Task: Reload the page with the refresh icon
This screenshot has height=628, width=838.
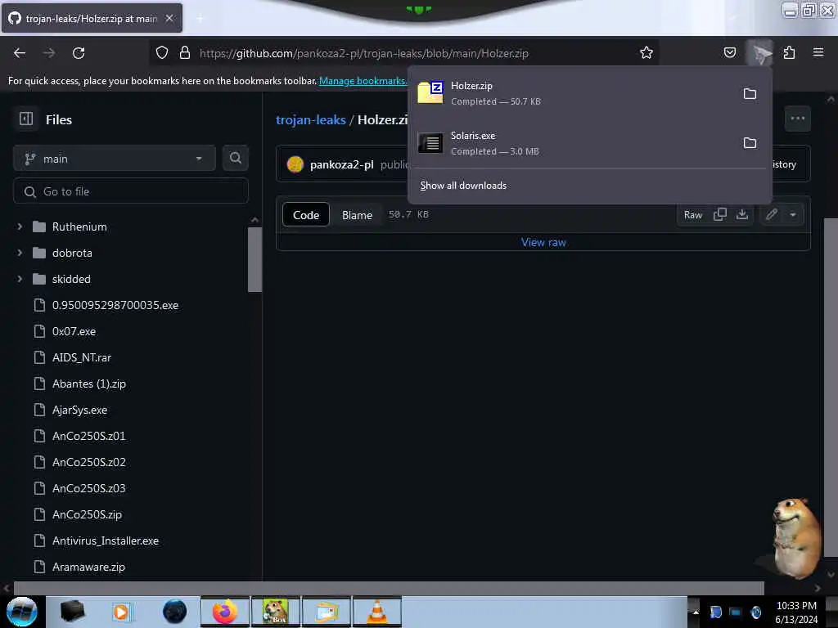Action: click(79, 53)
